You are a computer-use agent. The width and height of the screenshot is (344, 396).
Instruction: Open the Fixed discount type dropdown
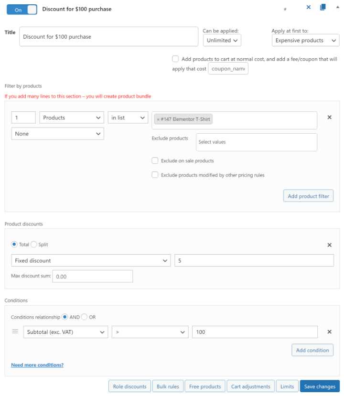91,260
